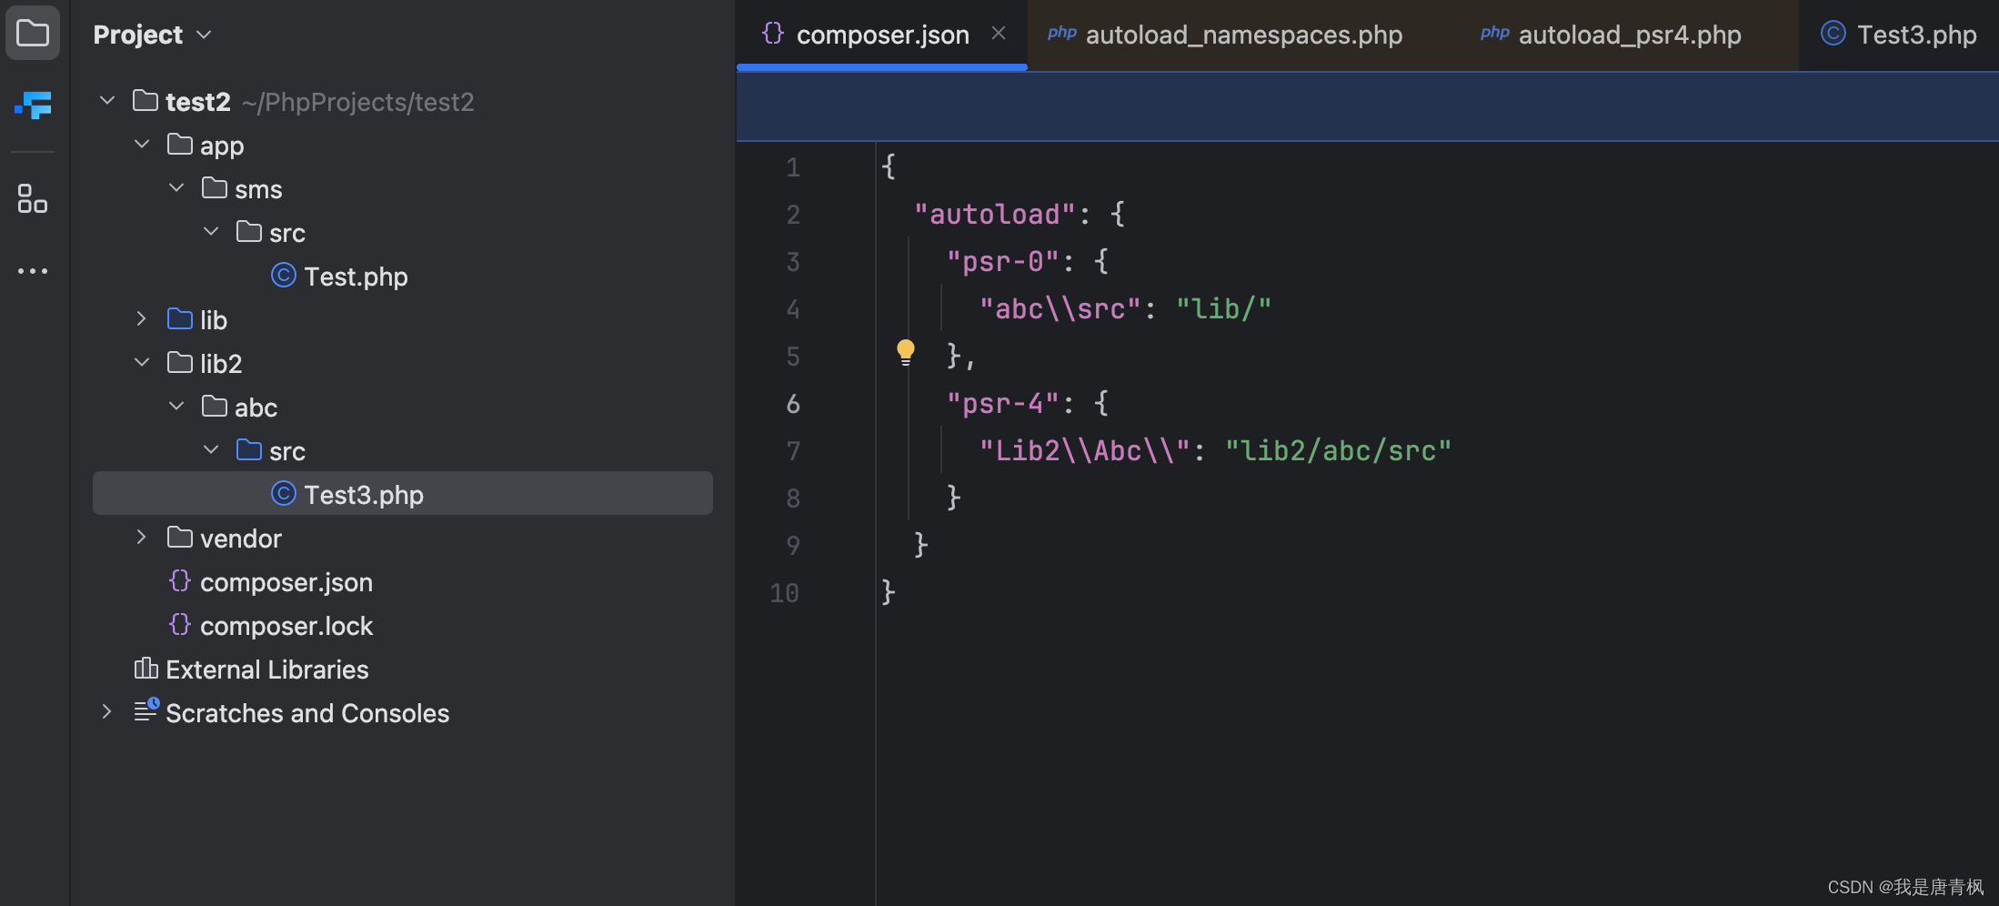This screenshot has width=1999, height=906.
Task: Collapse the src folder under sms
Action: pos(211,231)
